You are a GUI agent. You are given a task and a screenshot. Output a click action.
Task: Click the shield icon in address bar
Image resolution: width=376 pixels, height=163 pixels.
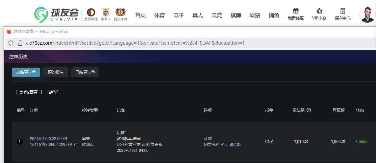point(11,43)
